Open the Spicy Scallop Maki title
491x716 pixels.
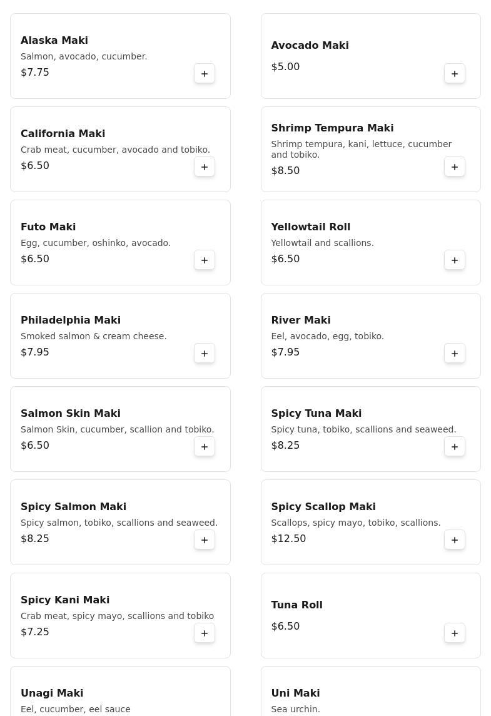point(323,506)
